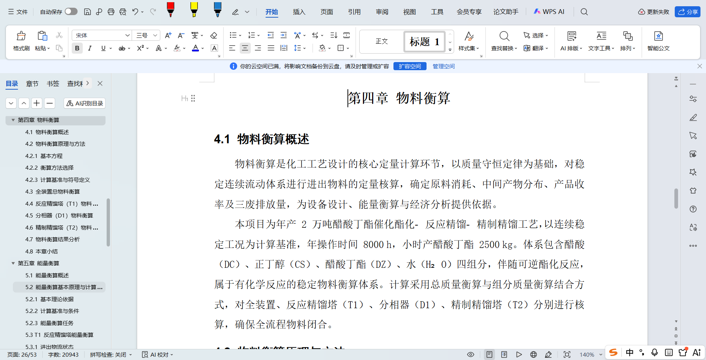Toggle the character border A icon
The image size is (706, 360).
coord(214,48)
